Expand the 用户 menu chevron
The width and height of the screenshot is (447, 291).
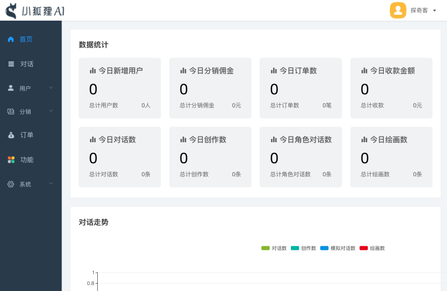coord(51,88)
